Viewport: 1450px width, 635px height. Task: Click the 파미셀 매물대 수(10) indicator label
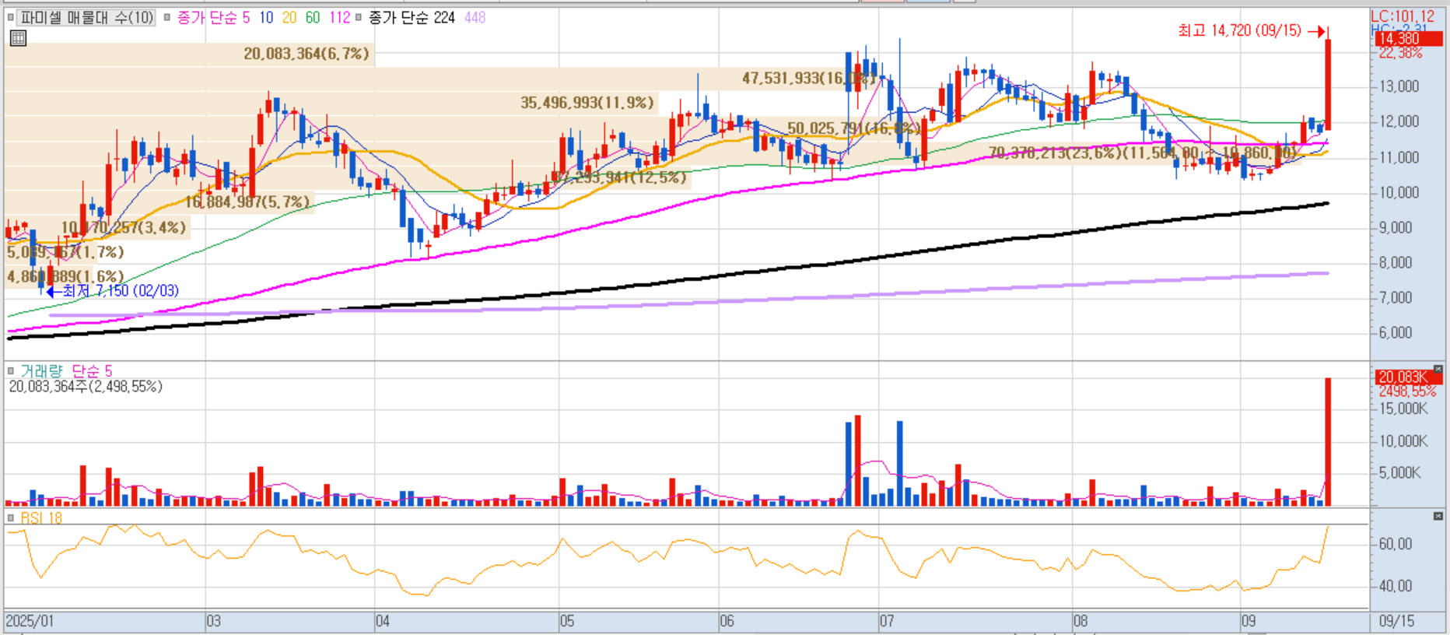86,17
